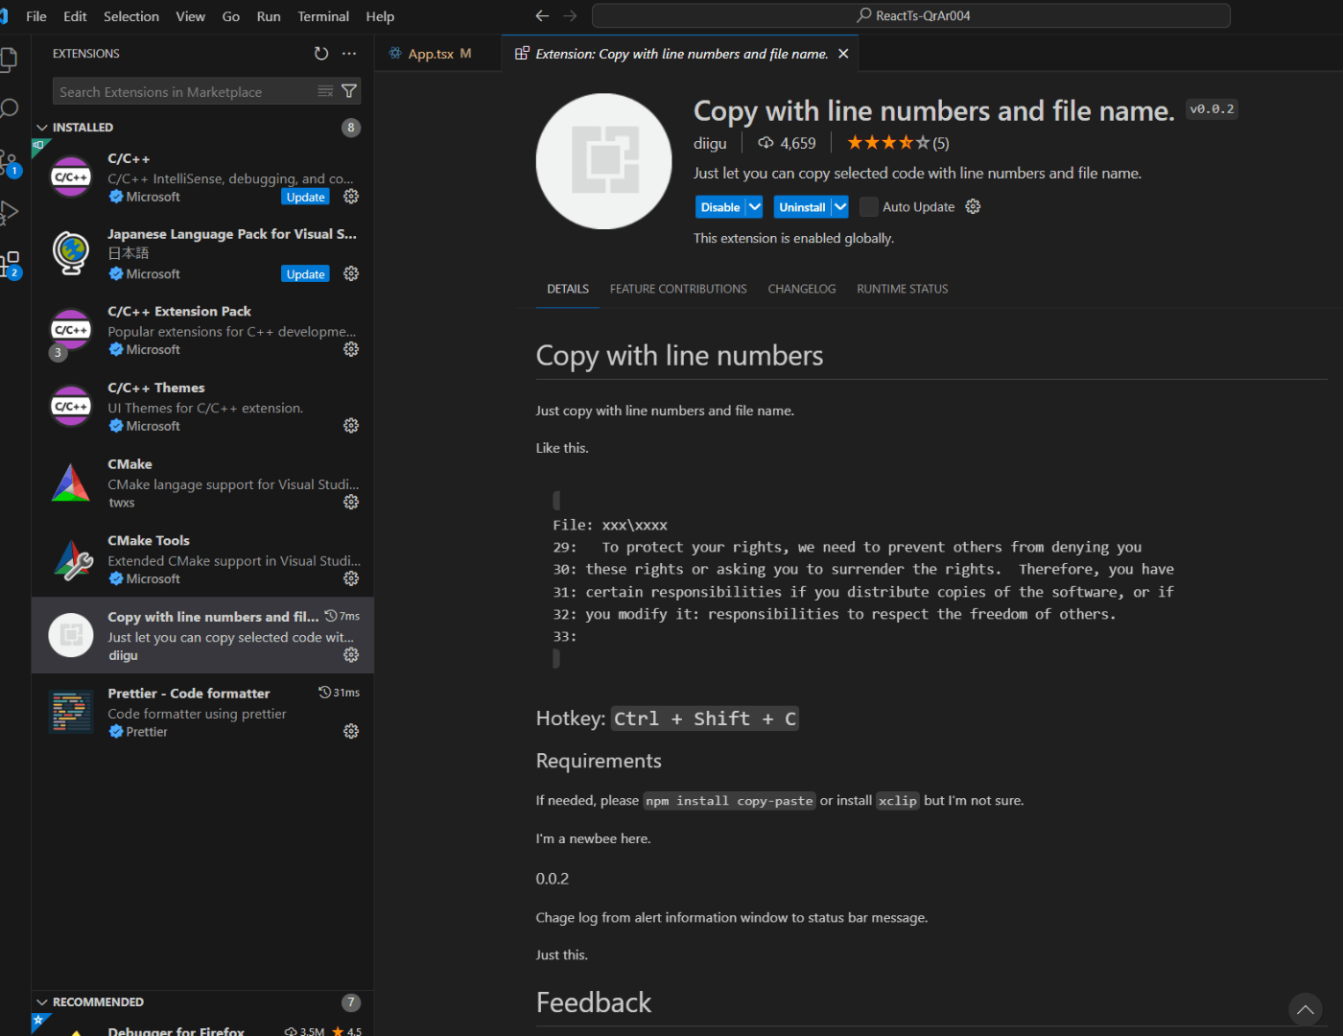The height and width of the screenshot is (1036, 1343).
Task: Select the Prettier - Code formatter item
Action: (x=202, y=712)
